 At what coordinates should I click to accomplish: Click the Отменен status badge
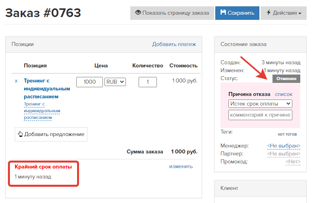click(x=286, y=79)
